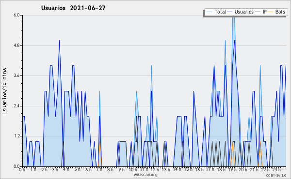Click the '13 h' x-axis label

click(x=166, y=170)
